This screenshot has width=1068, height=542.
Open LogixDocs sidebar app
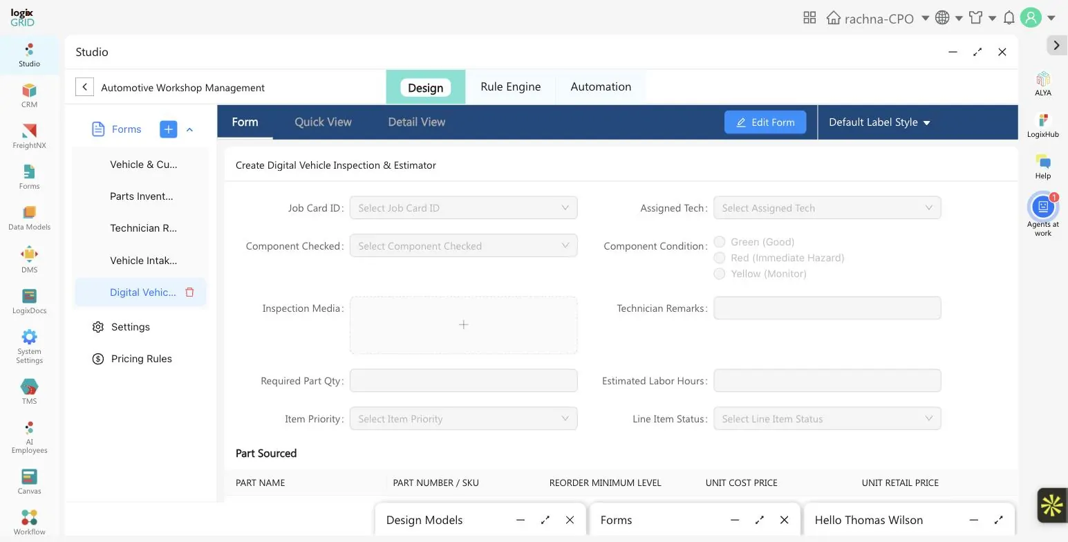click(29, 301)
